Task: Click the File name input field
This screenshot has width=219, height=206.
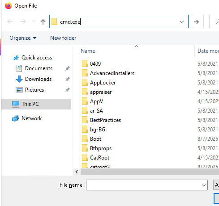Action: [147, 185]
